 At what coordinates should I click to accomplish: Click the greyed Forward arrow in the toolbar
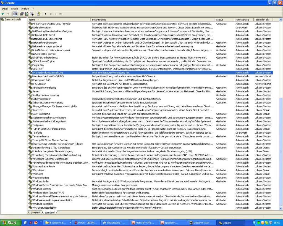click(8, 14)
